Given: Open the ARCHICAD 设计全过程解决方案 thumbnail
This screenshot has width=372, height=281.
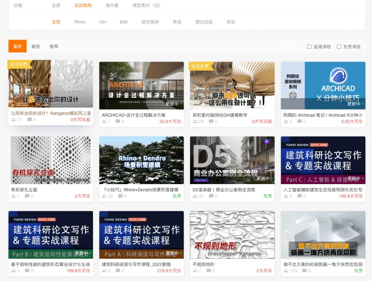Looking at the screenshot, I should click(142, 86).
